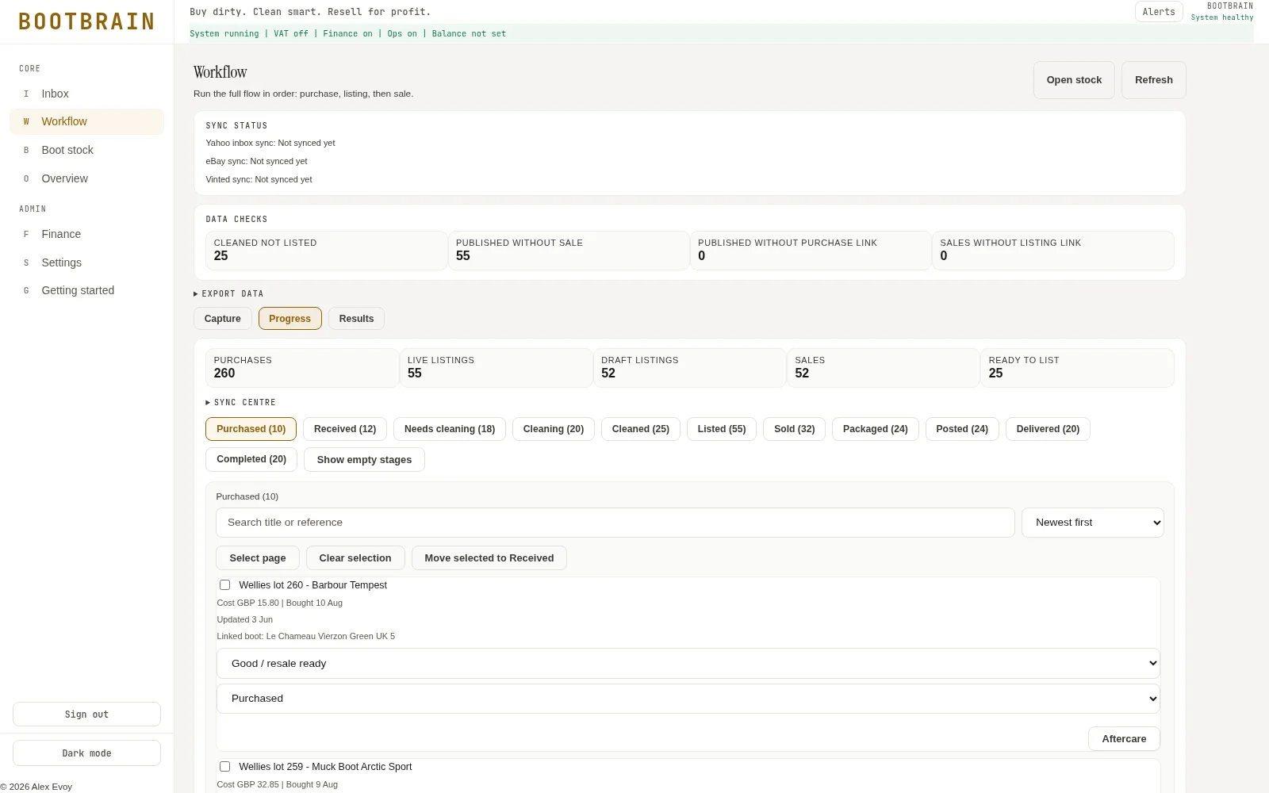
Task: Click Clear selection button
Action: point(355,557)
